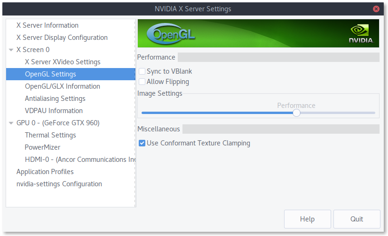The image size is (388, 236).
Task: Enable the Allow Flipping checkbox
Action: (142, 82)
